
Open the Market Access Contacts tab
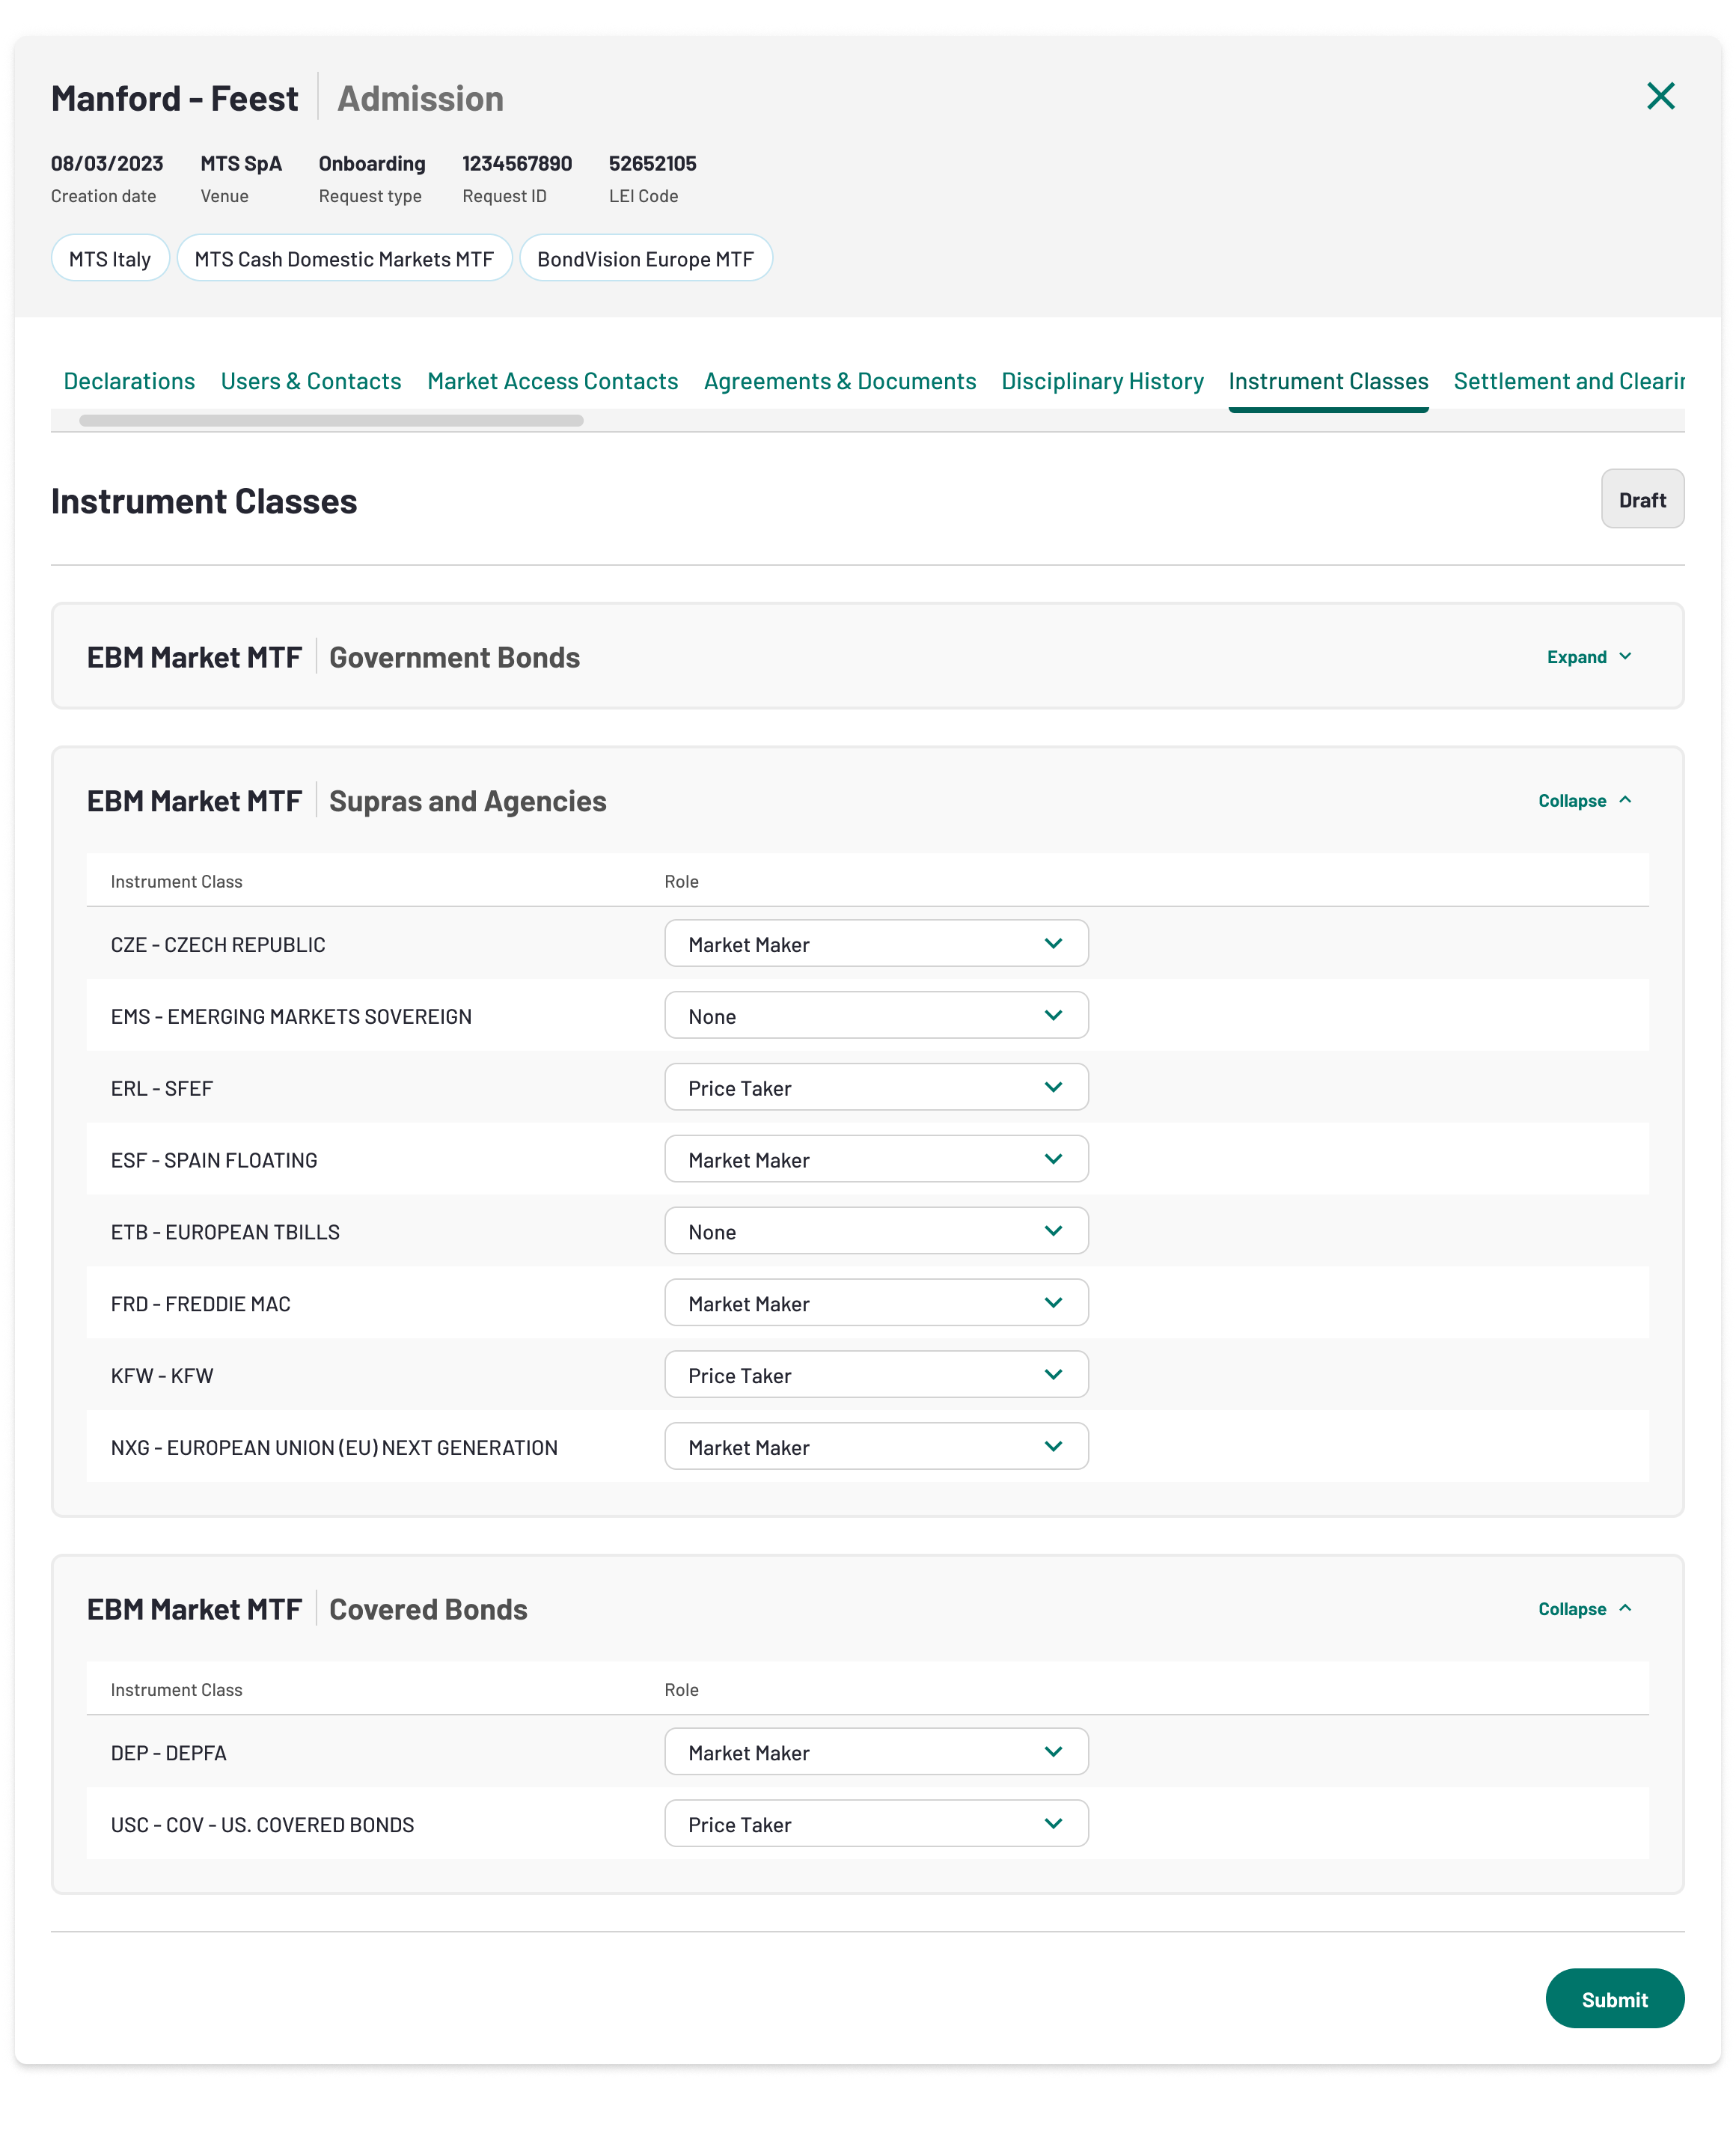tap(552, 381)
